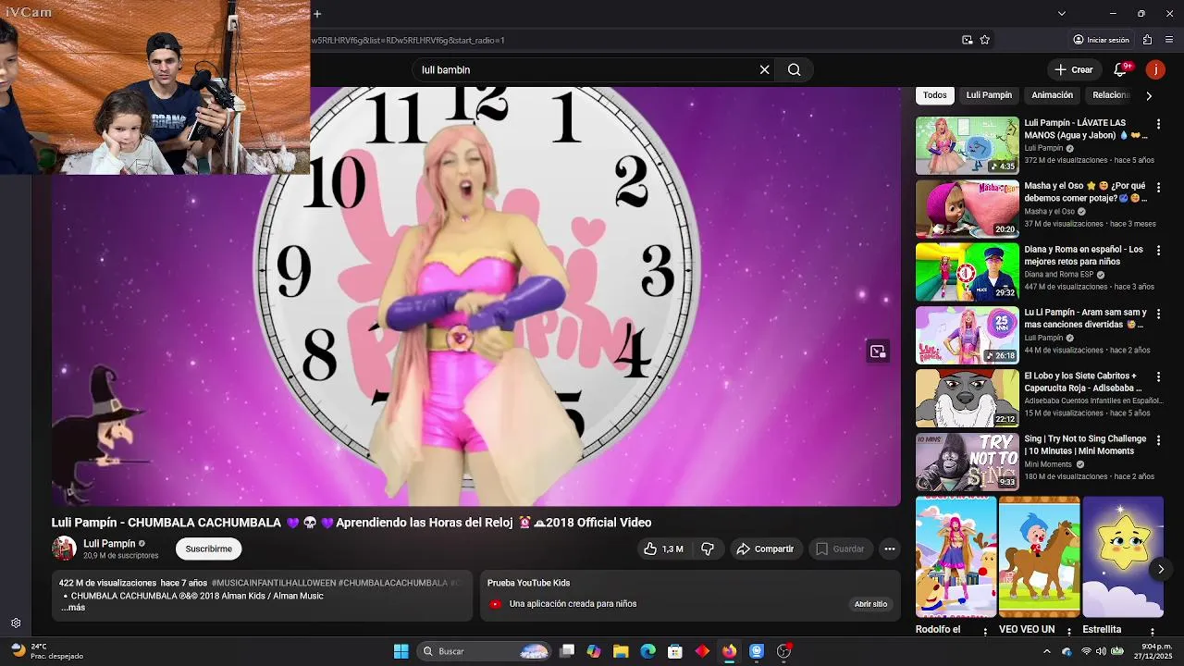Click Iniciar sesión in browser toolbar

[1101, 40]
